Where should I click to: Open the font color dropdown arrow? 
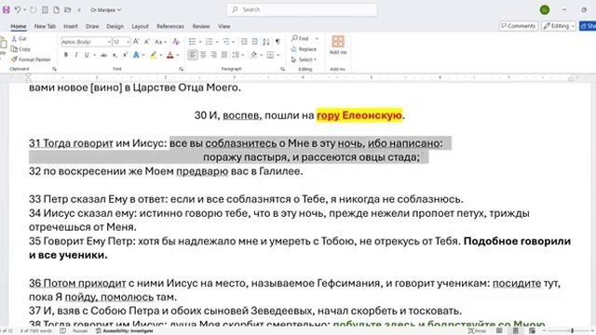[178, 56]
